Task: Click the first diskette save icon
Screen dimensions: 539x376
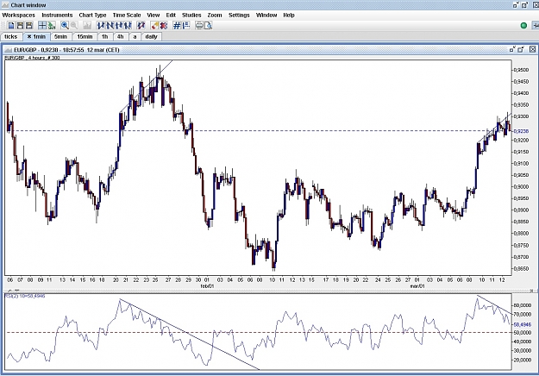Action: (x=20, y=25)
